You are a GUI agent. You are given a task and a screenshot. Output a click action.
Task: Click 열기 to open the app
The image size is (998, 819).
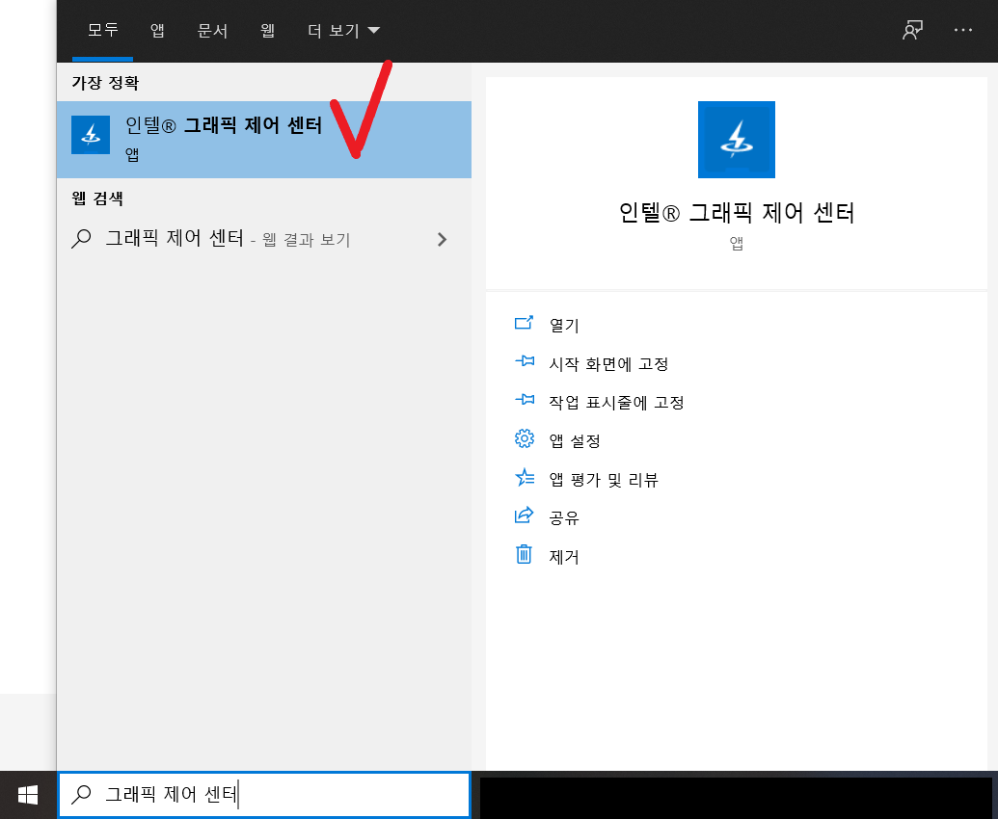(x=564, y=326)
